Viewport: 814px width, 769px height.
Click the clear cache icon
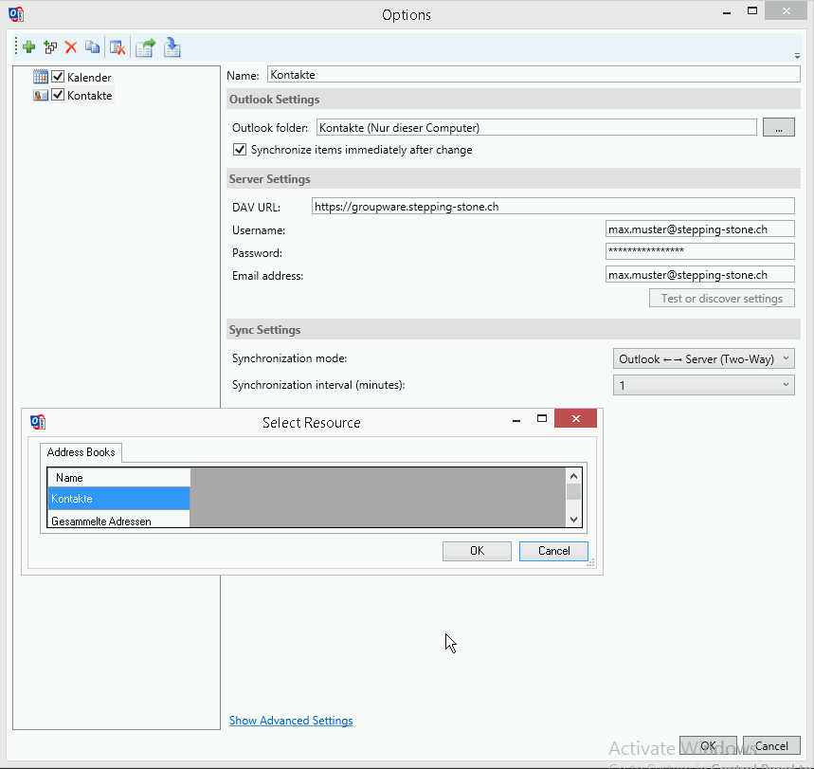117,46
